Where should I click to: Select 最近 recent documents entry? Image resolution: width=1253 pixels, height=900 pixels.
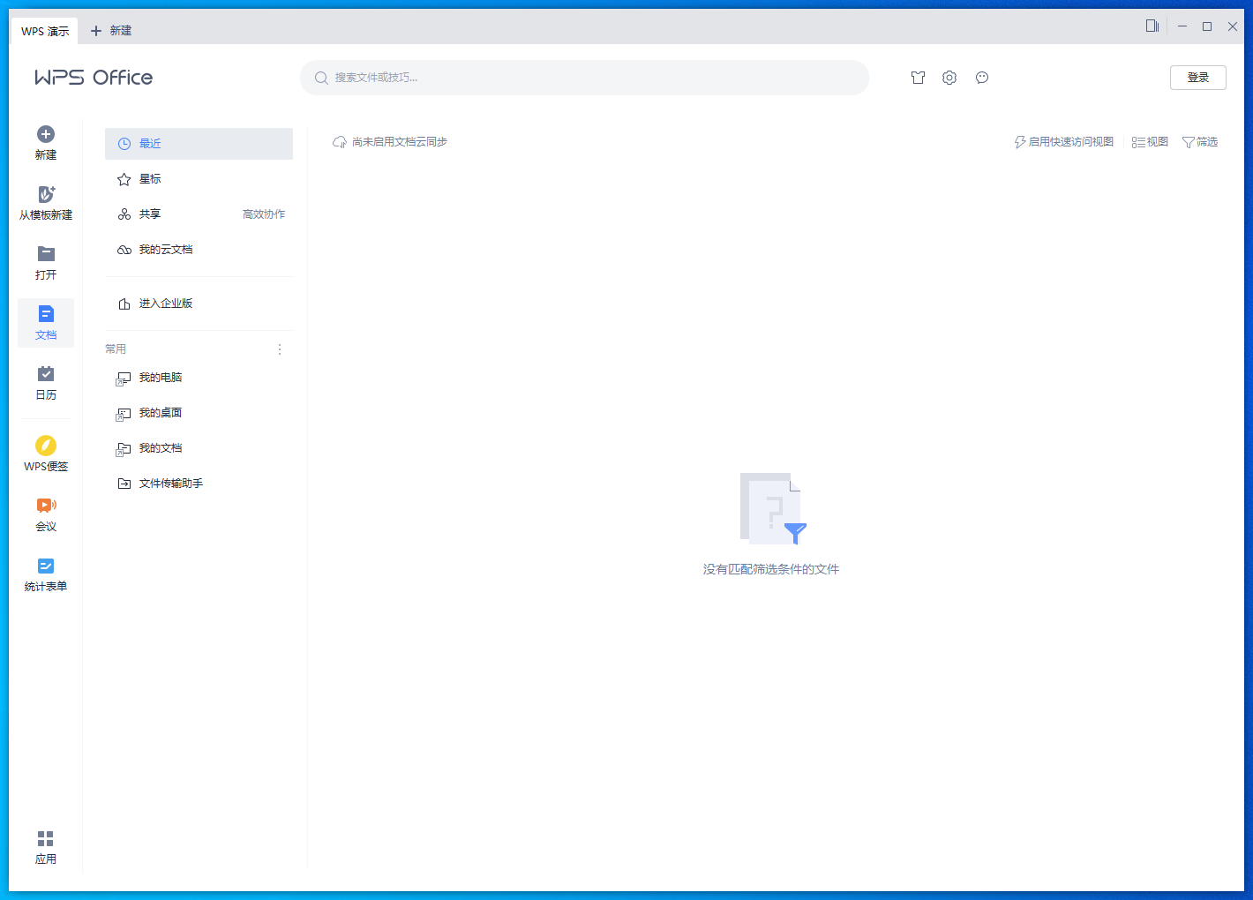click(199, 144)
